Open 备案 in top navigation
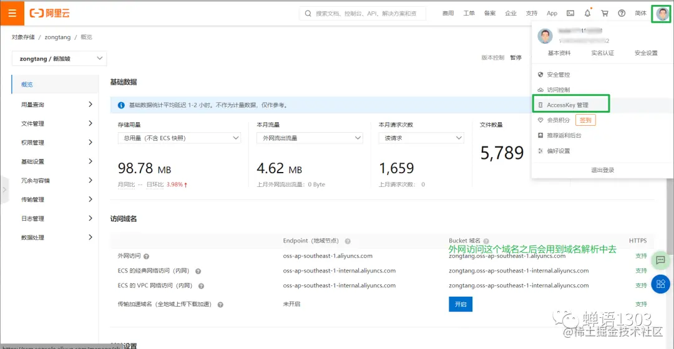The image size is (674, 349). click(x=490, y=13)
